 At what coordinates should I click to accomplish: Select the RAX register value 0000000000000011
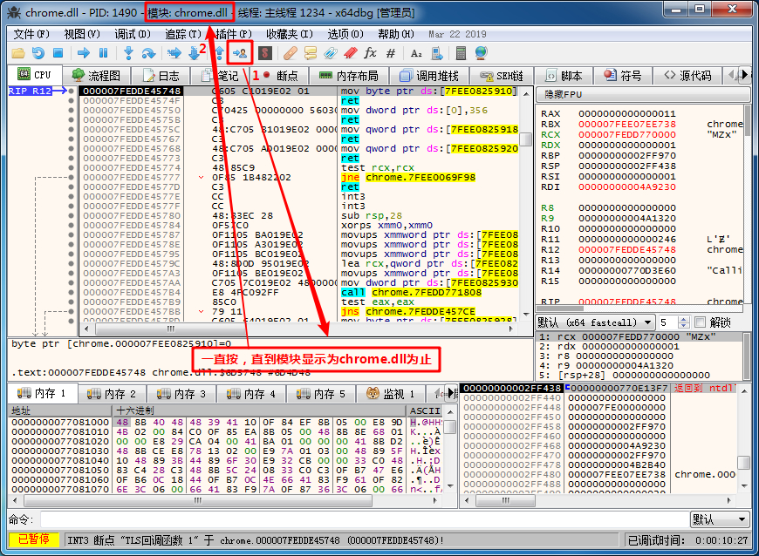coord(627,113)
